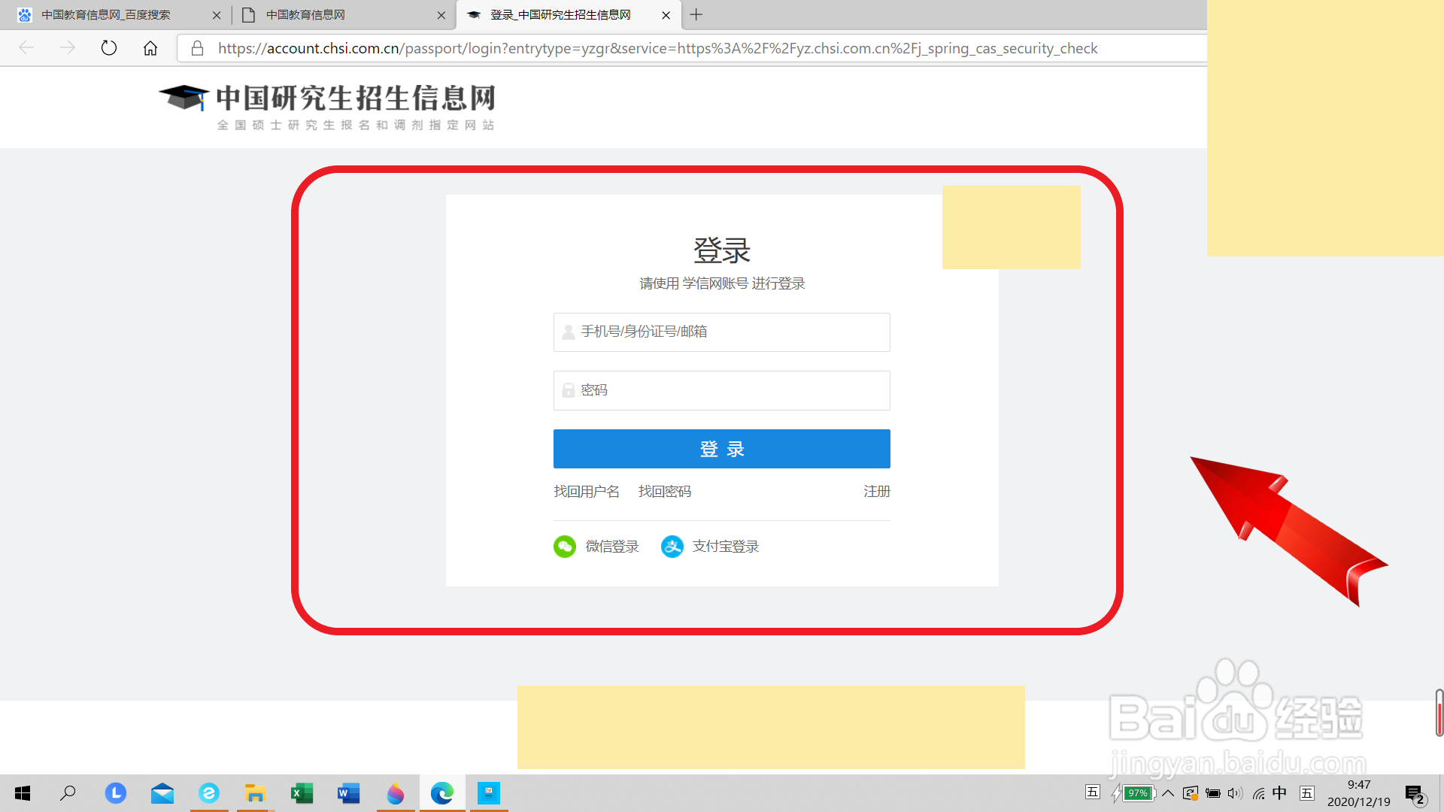Open Excel from the taskbar

pos(302,793)
